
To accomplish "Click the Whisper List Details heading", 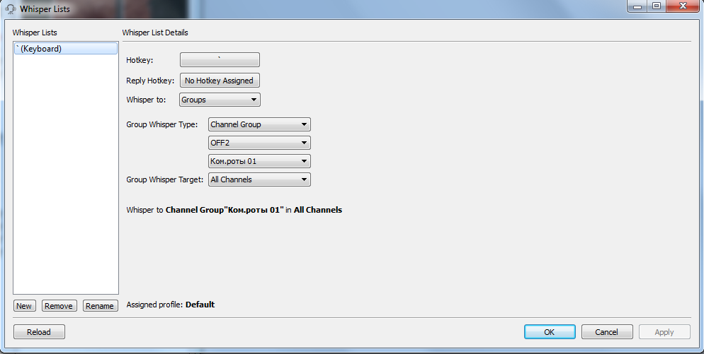I will 155,33.
